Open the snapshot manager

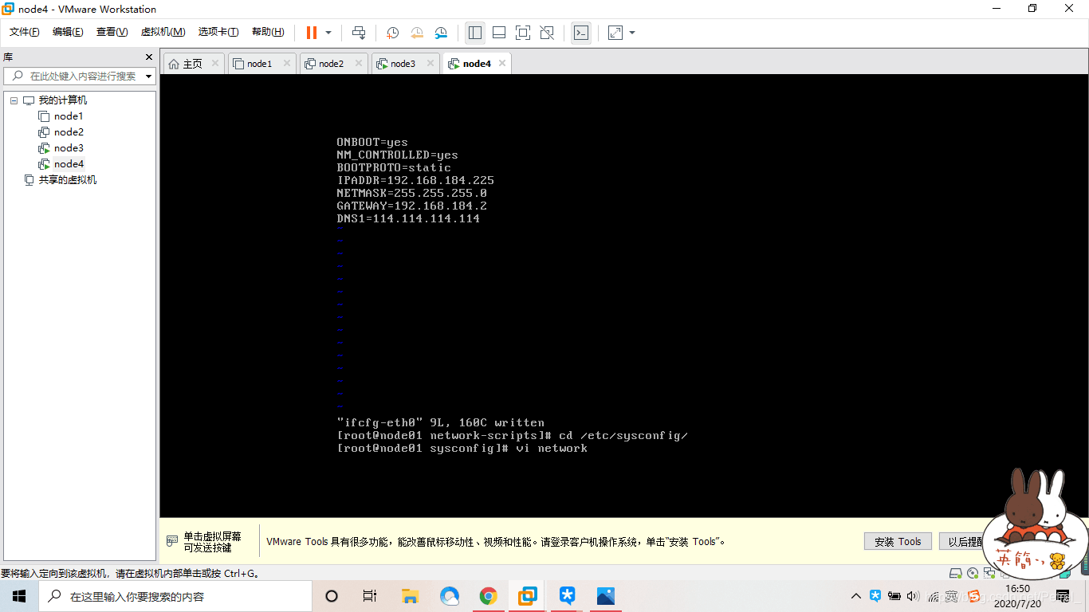[441, 33]
